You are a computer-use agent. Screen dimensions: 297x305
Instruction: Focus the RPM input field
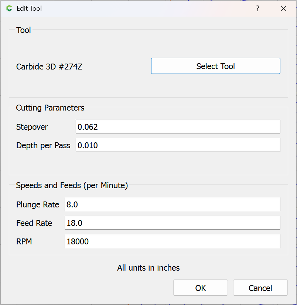172,241
